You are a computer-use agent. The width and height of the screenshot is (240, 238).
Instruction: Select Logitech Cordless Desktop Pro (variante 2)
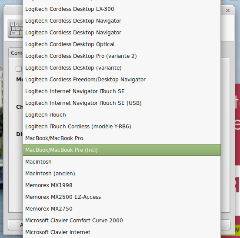click(122, 56)
